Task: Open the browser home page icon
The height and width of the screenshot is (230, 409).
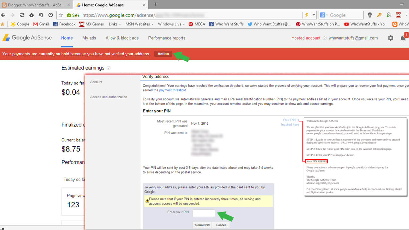Action: coord(31,15)
